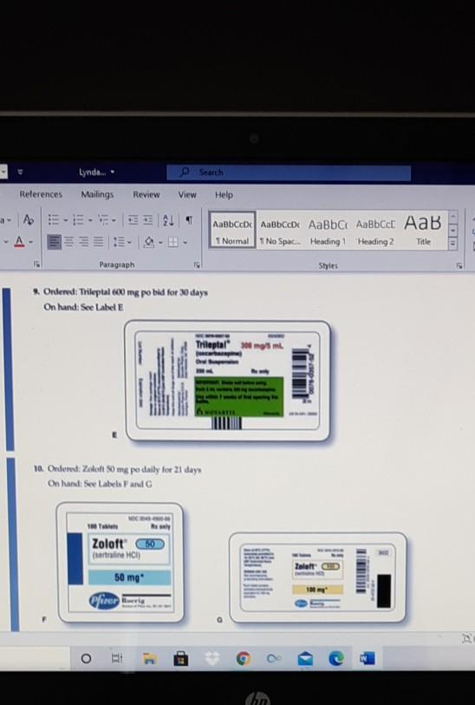This screenshot has width=475, height=705.
Task: Apply font color red A
Action: tap(19, 242)
